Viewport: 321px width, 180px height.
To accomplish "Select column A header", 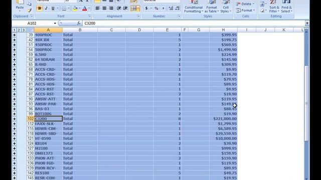I will 48,30.
